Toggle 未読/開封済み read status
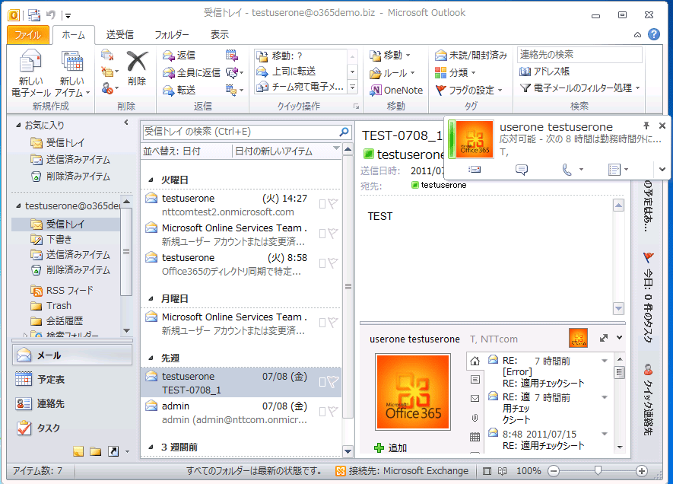This screenshot has width=673, height=484. point(471,56)
